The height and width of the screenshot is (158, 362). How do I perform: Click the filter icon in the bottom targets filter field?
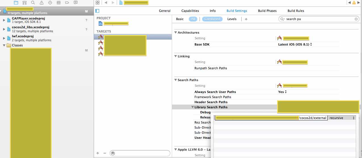pyautogui.click(x=113, y=153)
